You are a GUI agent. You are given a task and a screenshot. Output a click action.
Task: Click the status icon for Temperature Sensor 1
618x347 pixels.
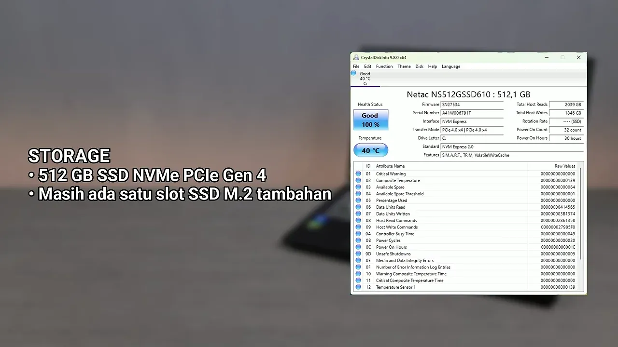pos(358,287)
